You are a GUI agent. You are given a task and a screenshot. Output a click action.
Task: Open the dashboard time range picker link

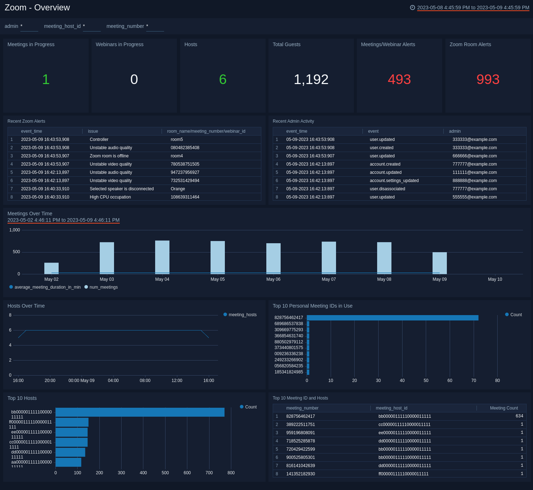473,8
